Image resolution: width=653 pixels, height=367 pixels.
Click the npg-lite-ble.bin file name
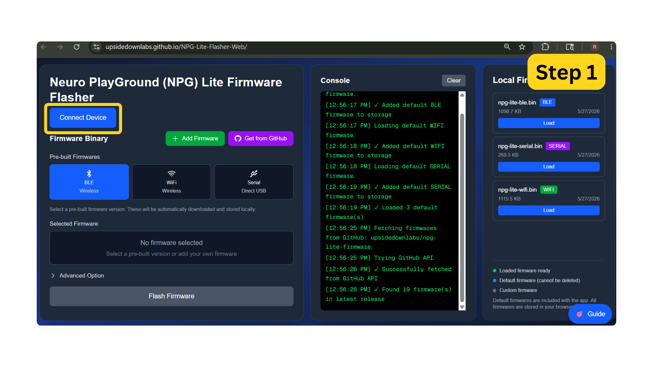point(517,103)
